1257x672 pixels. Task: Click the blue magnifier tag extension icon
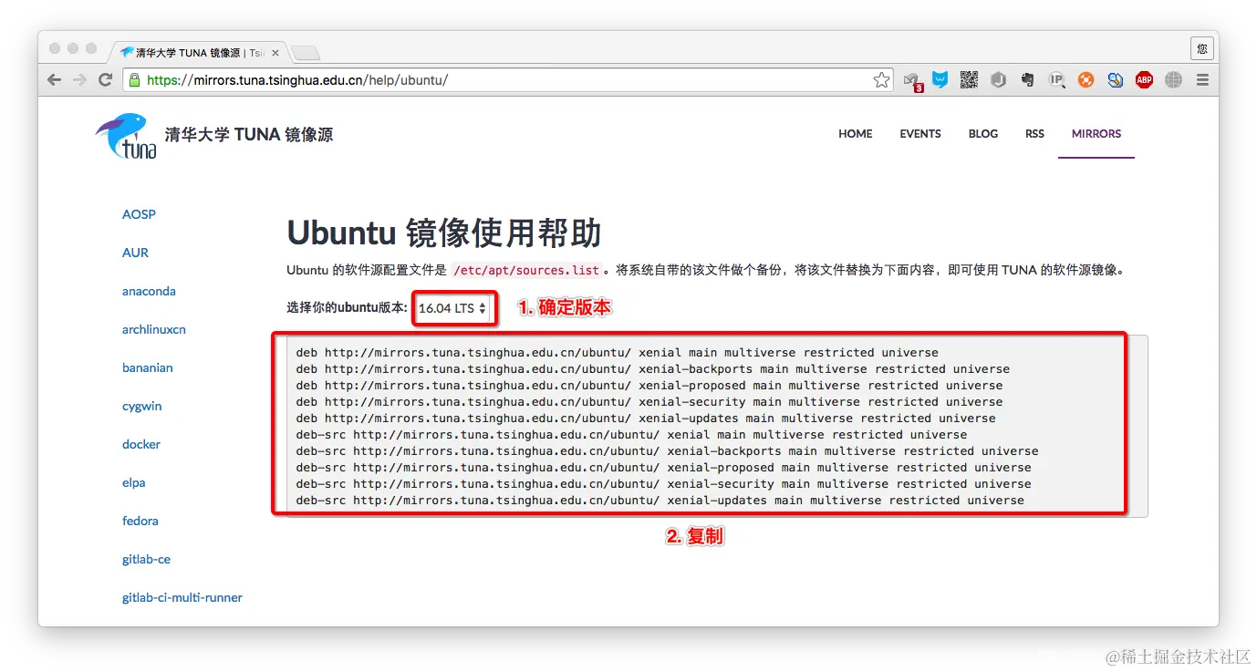point(1115,80)
